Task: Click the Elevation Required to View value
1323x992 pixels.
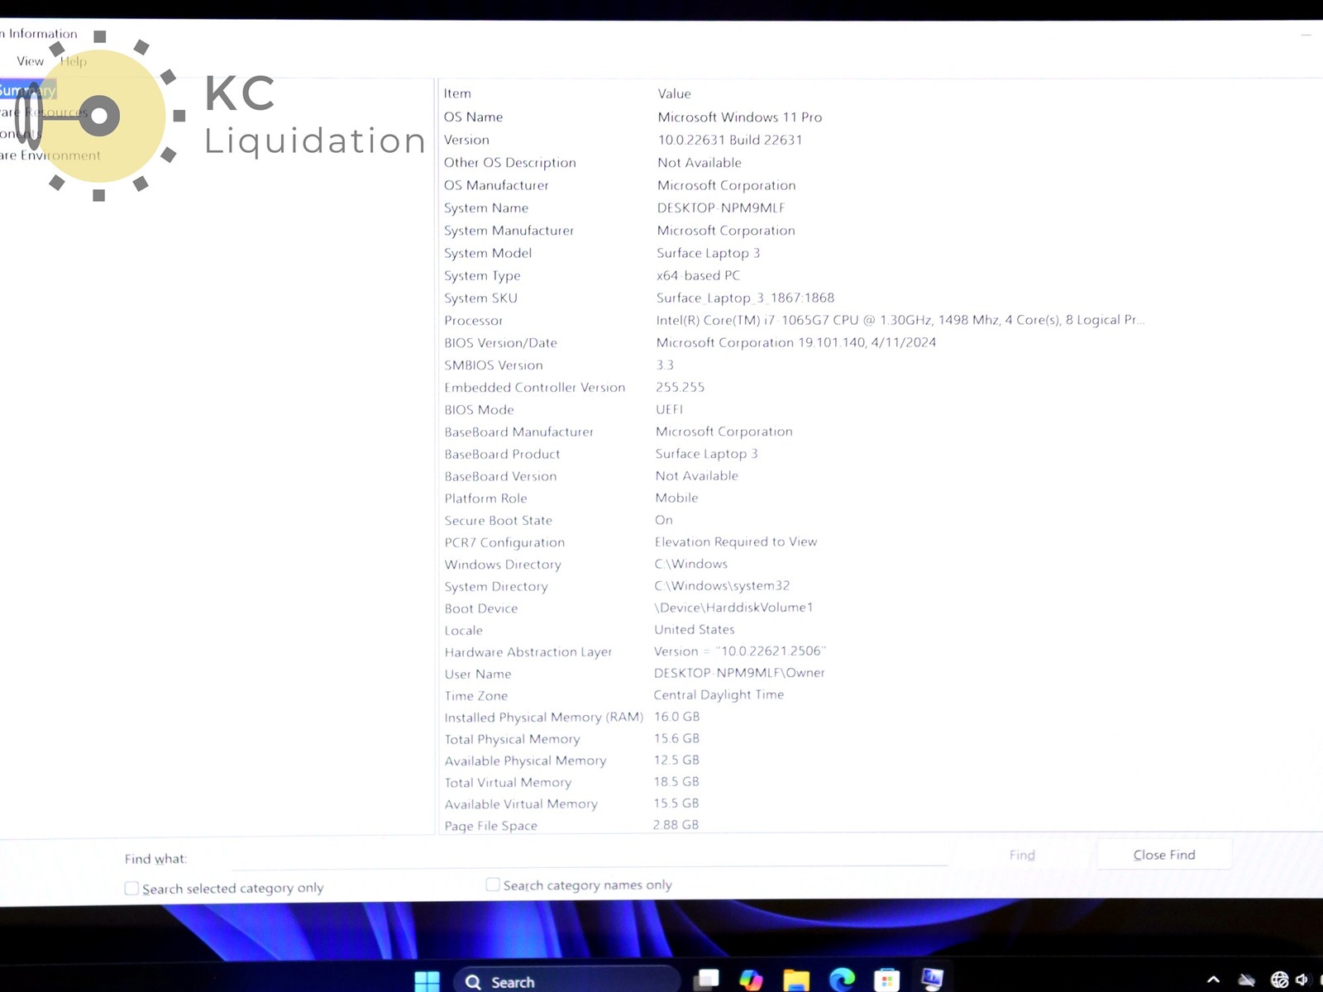Action: pos(736,541)
